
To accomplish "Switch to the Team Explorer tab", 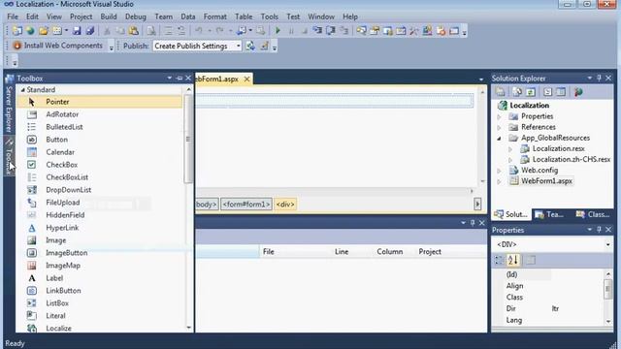I will click(549, 214).
